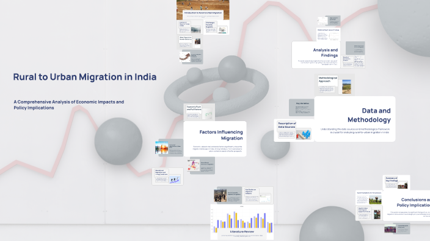Open the "Introduction to Rural-to-Urban Migration" slide
Image resolution: width=430 pixels, height=241 pixels.
click(x=203, y=10)
